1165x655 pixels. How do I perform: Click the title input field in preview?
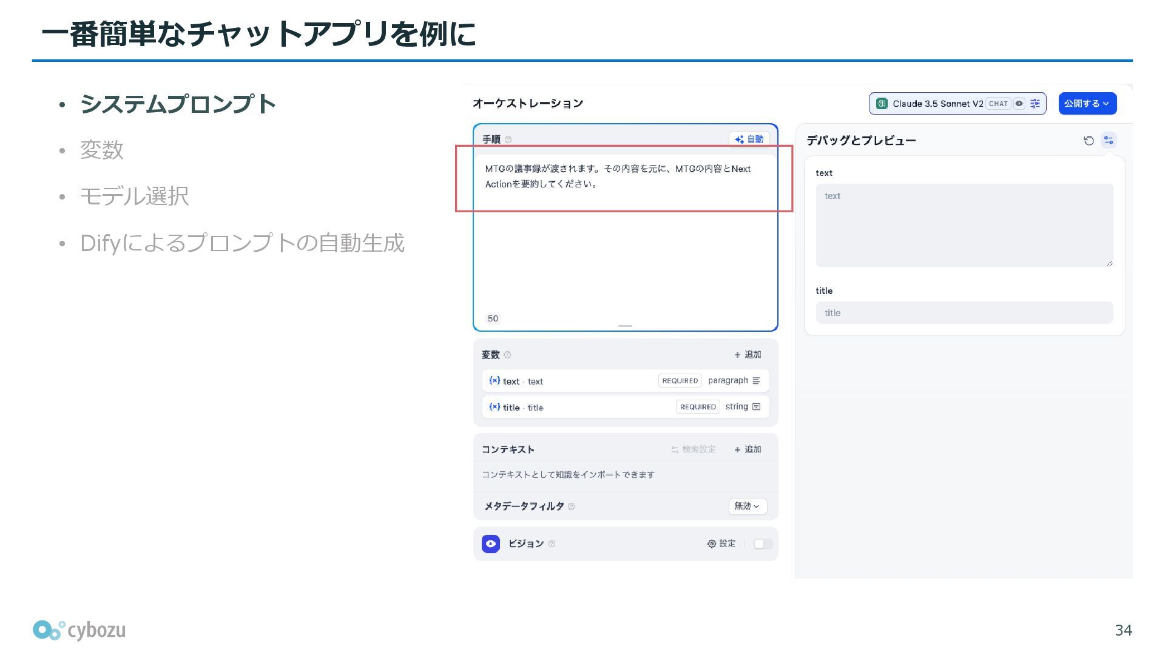[x=964, y=313]
